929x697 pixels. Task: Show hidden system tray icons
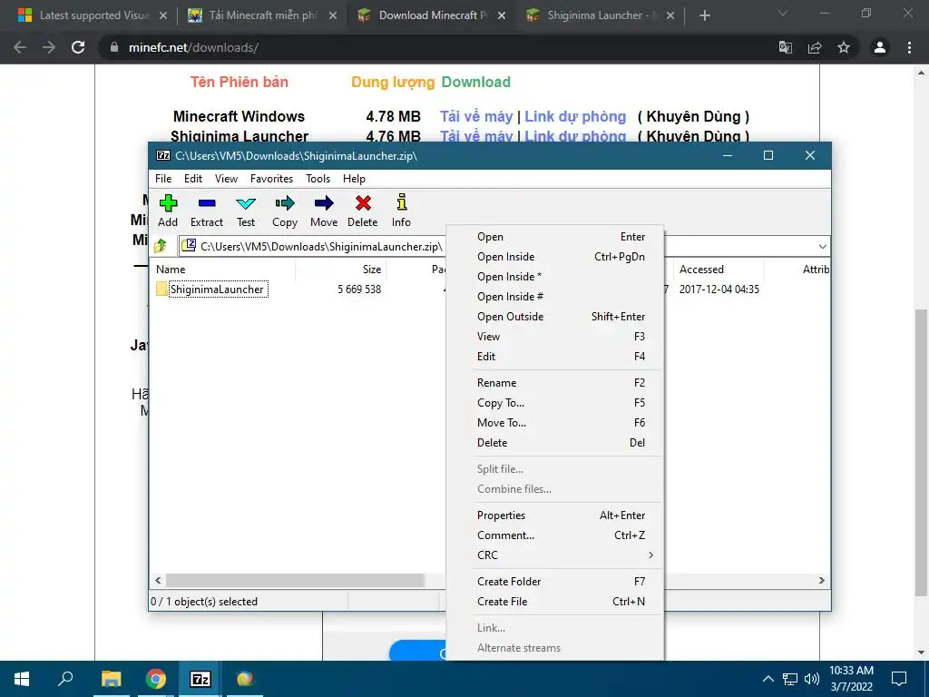coord(768,679)
